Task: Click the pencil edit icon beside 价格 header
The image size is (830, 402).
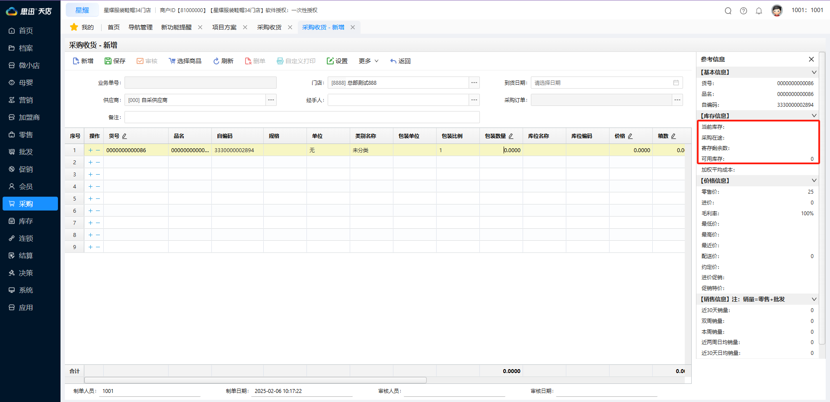Action: pyautogui.click(x=630, y=136)
